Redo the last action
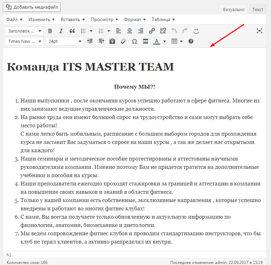271x265 pixels. 185,31
